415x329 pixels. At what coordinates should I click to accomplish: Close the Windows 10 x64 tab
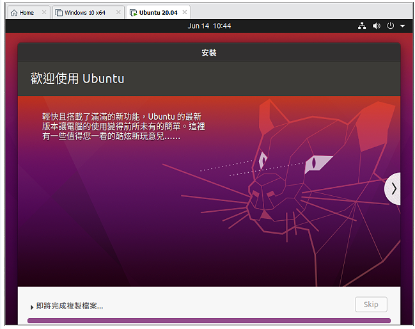[x=118, y=12]
